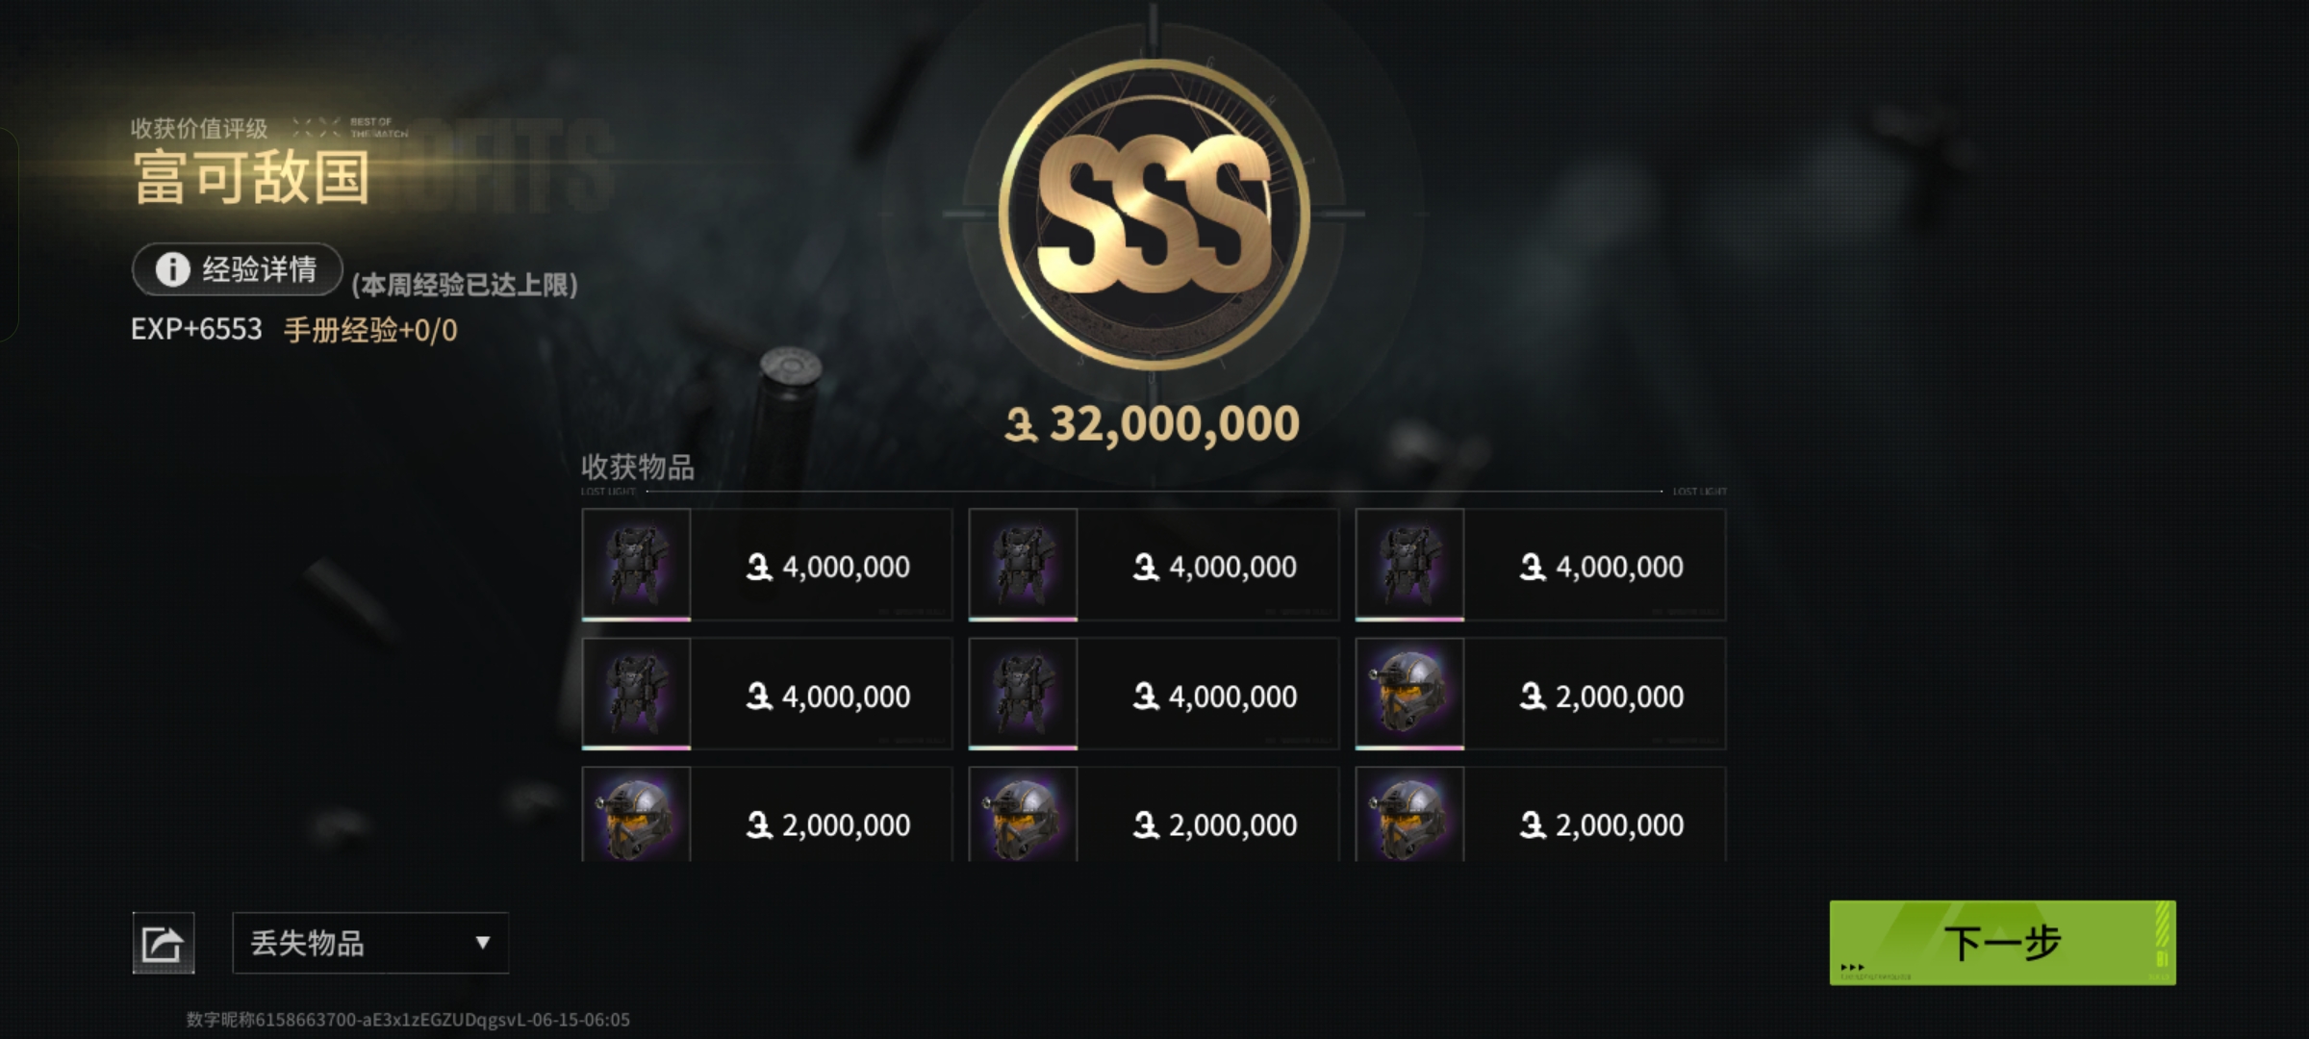Click the 富可敌国 rating title
2309x1039 pixels.
[x=251, y=177]
